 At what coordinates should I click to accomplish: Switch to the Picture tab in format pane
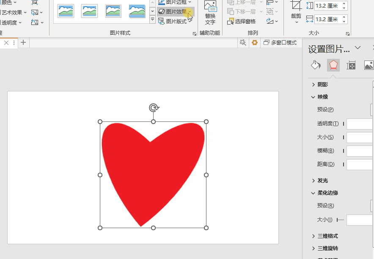[369, 65]
